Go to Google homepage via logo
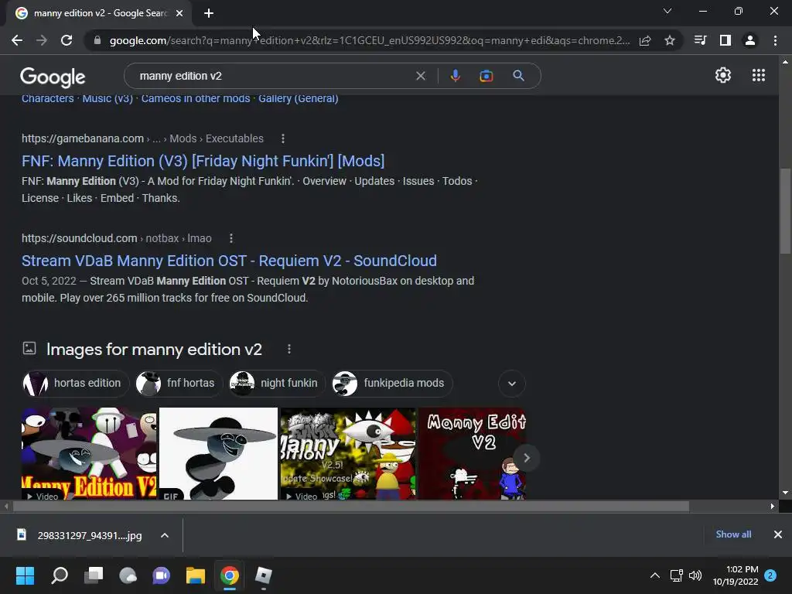Screen dimensions: 792x594 pyautogui.click(x=53, y=77)
